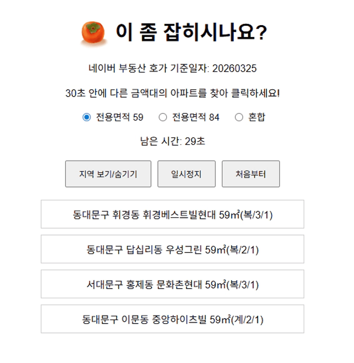Viewport: 354px width, 363px height.
Task: Choose the 이문동 중앙하이츠빌 apartment option
Action: point(173,319)
